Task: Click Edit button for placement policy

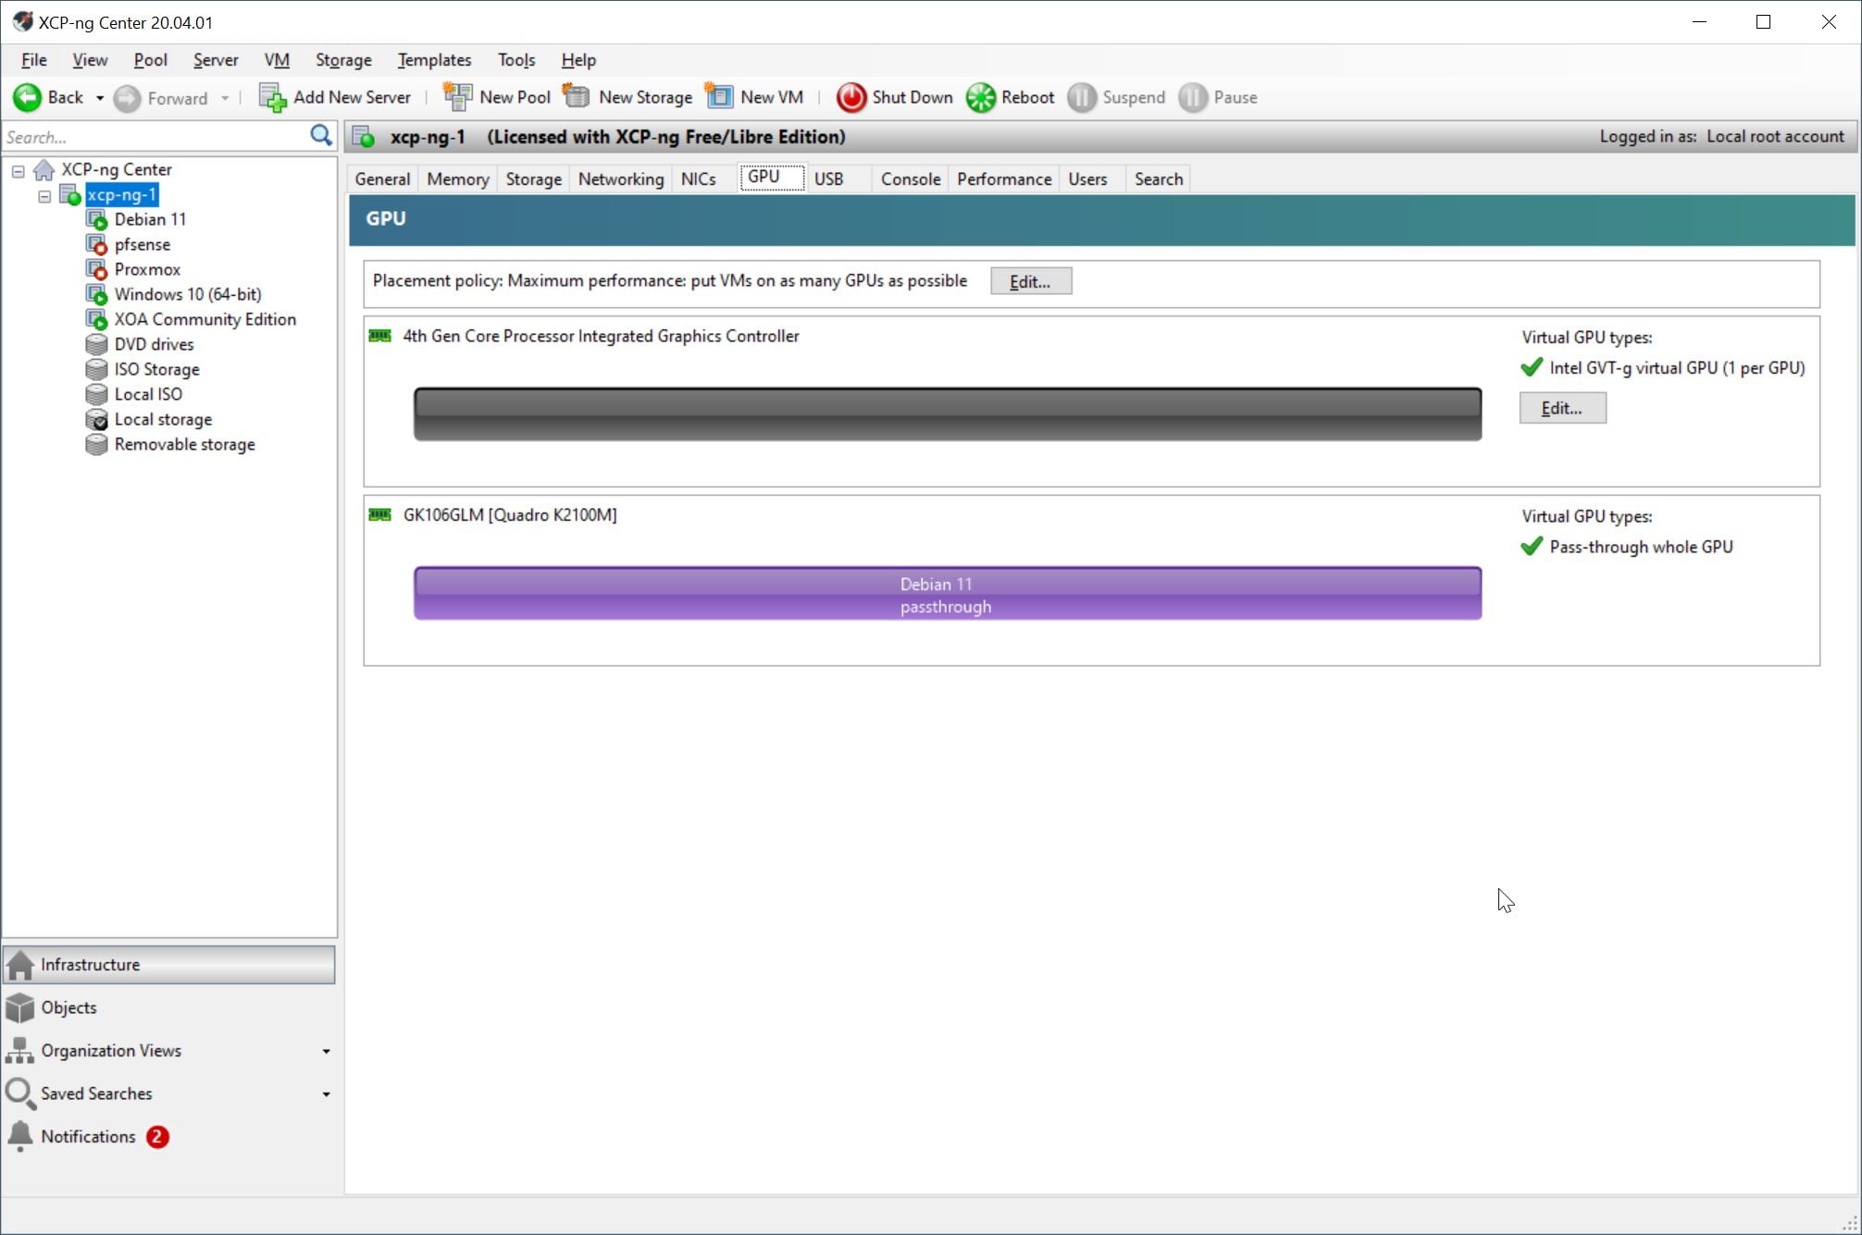Action: (1030, 281)
